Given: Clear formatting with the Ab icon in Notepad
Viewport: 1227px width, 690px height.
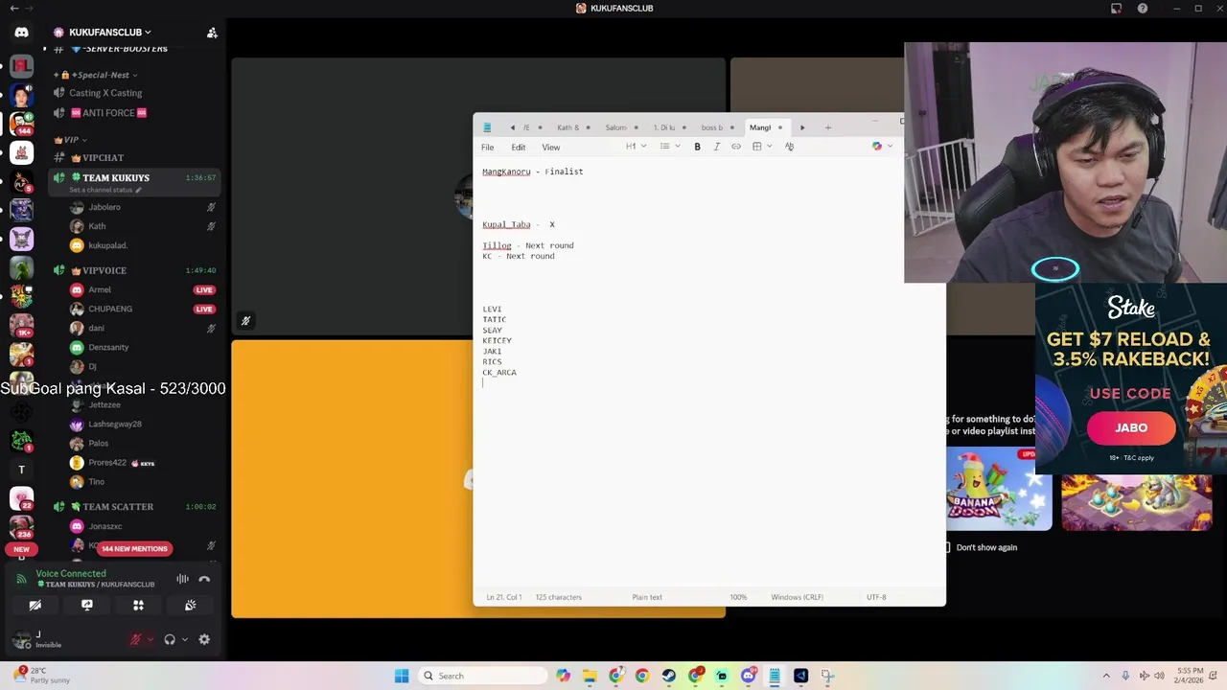Looking at the screenshot, I should point(789,147).
